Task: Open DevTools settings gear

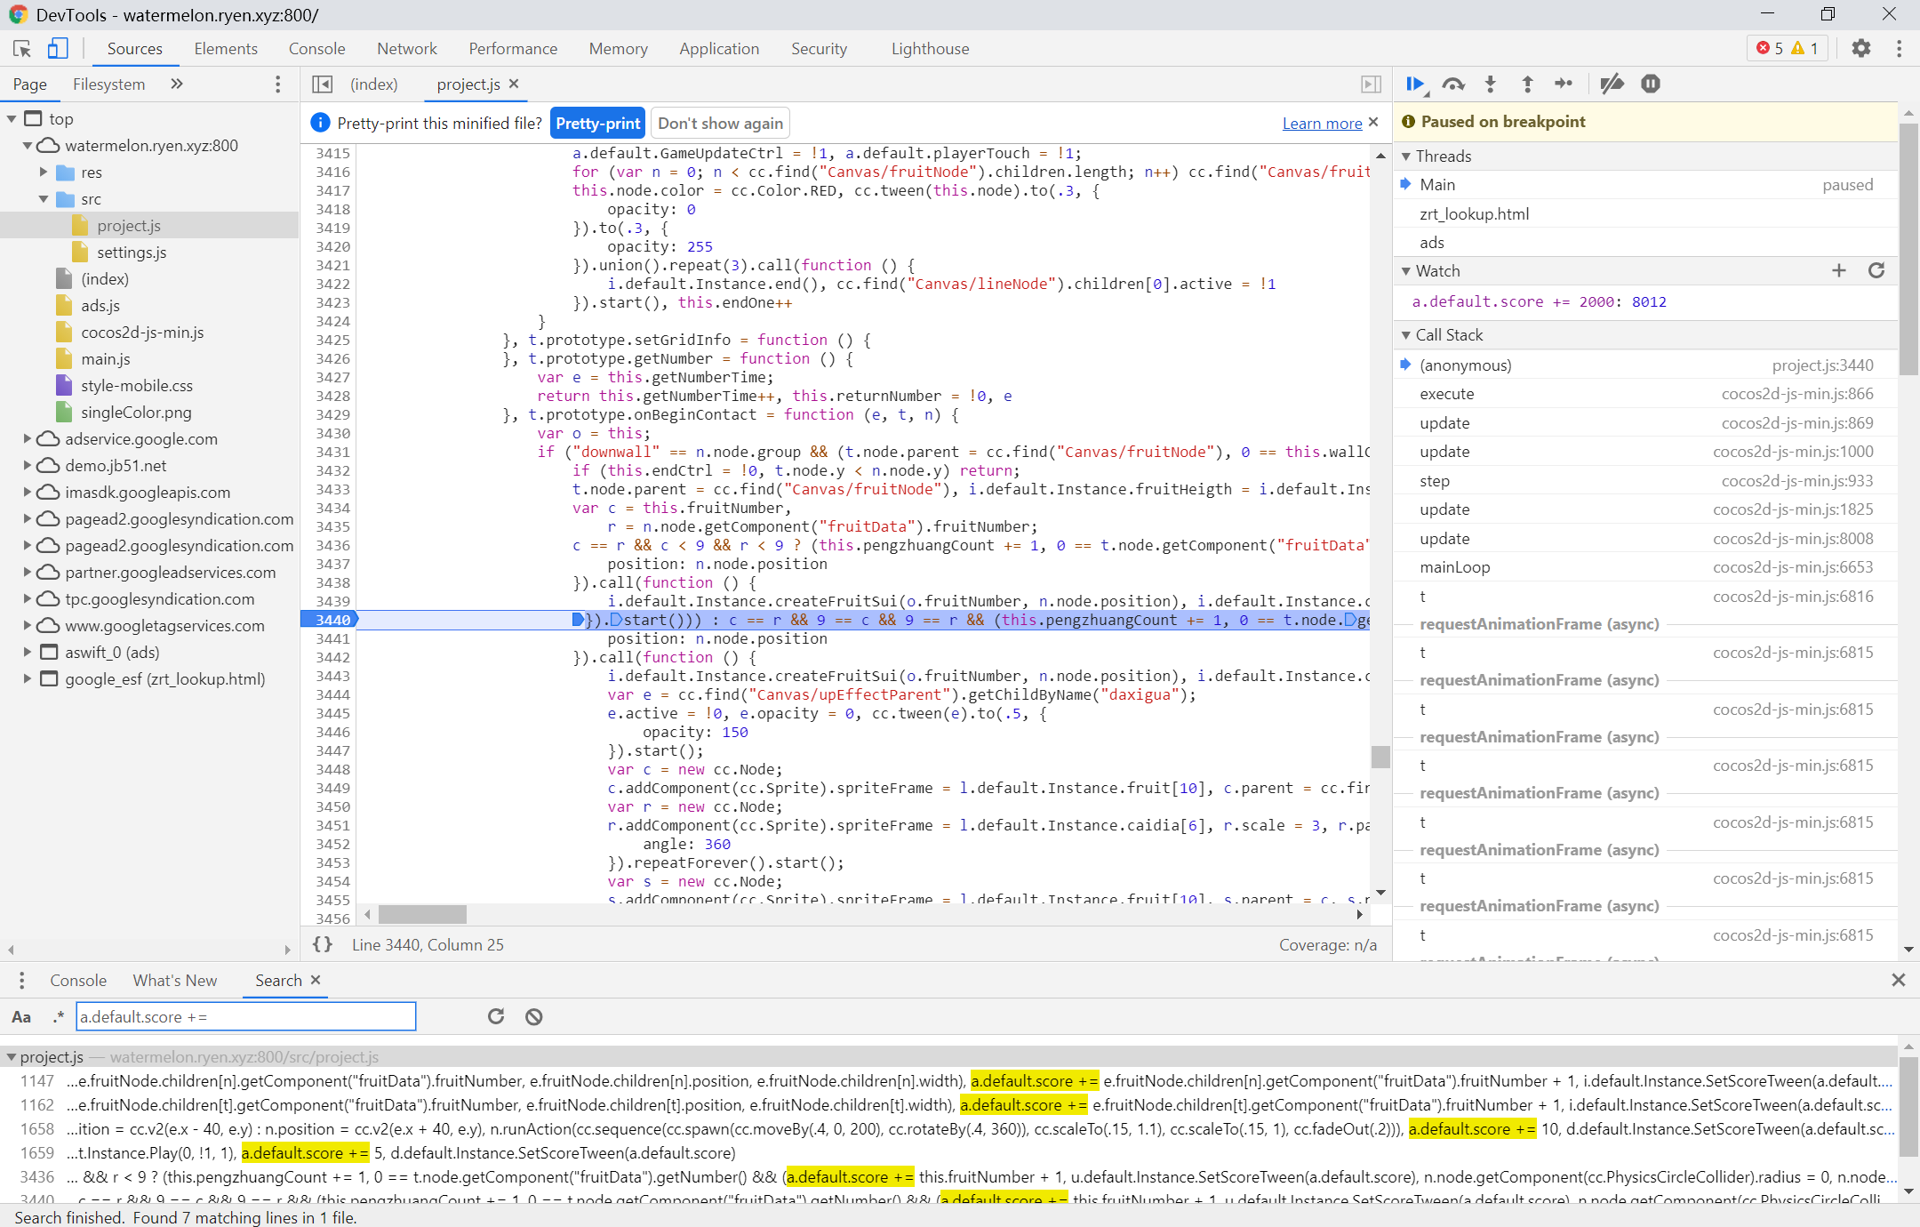Action: (1861, 48)
